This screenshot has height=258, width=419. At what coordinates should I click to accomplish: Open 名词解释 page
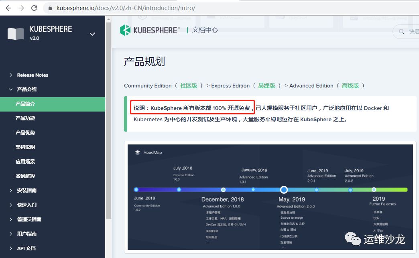25,176
